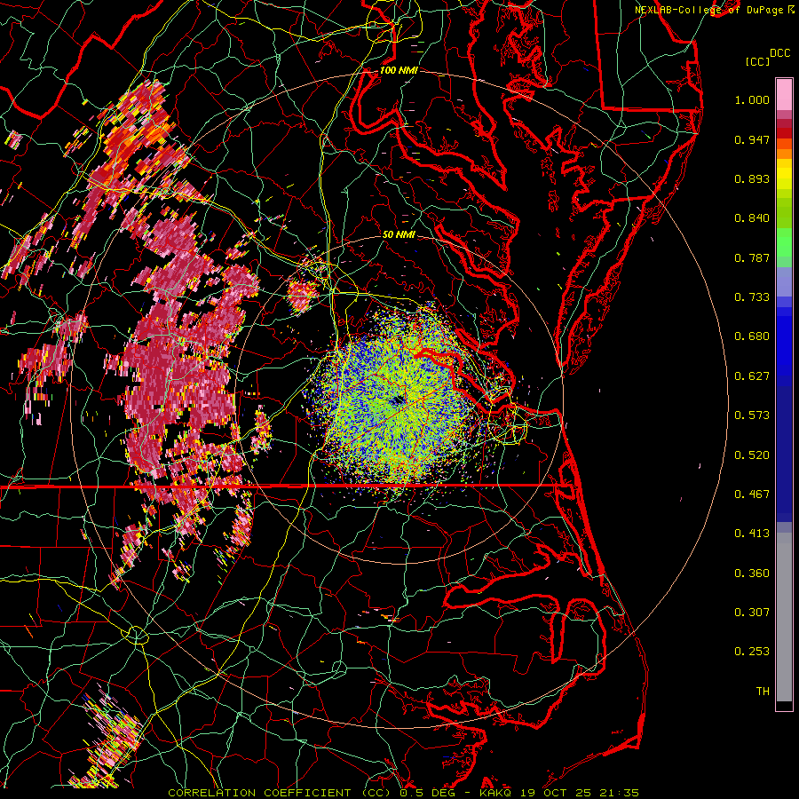Select the 0.893 scale value
This screenshot has height=799, width=799.
[x=752, y=178]
